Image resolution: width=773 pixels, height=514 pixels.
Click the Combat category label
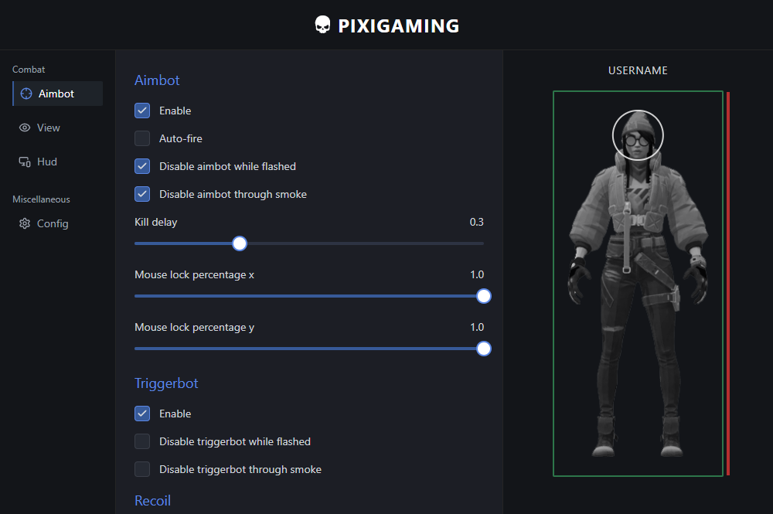(29, 70)
